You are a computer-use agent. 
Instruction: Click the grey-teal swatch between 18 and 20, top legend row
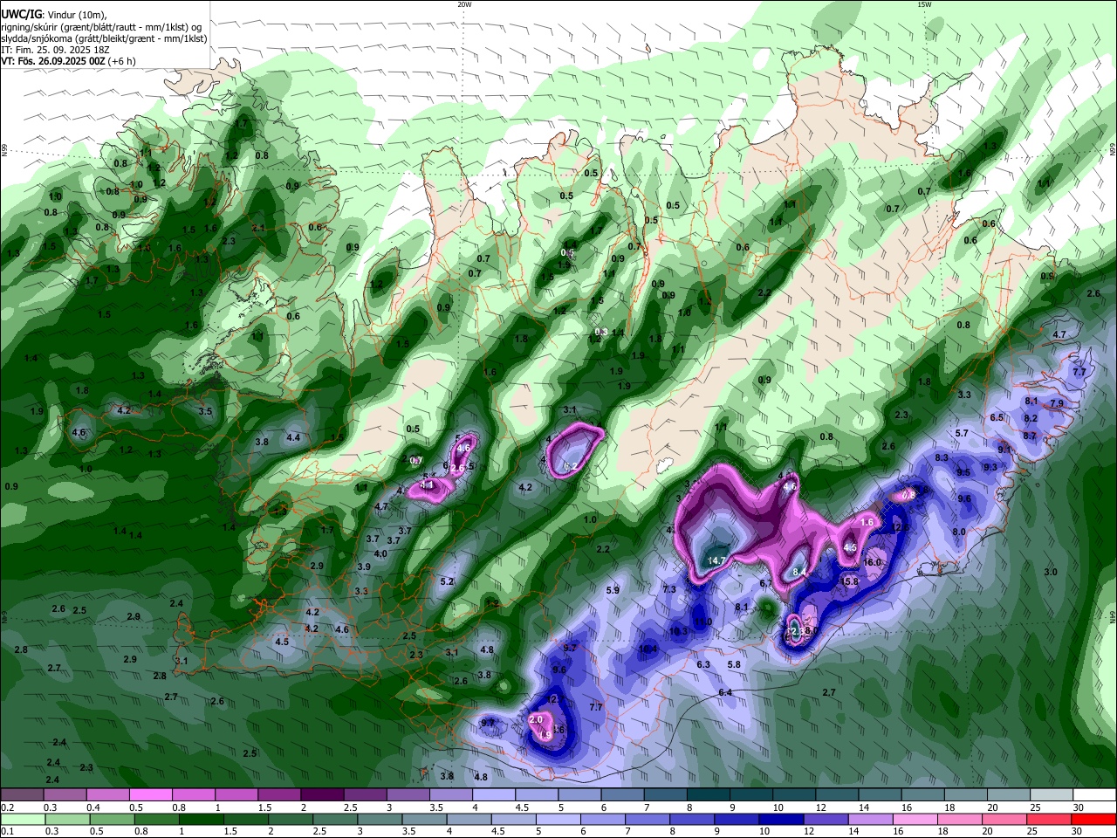pyautogui.click(x=965, y=795)
